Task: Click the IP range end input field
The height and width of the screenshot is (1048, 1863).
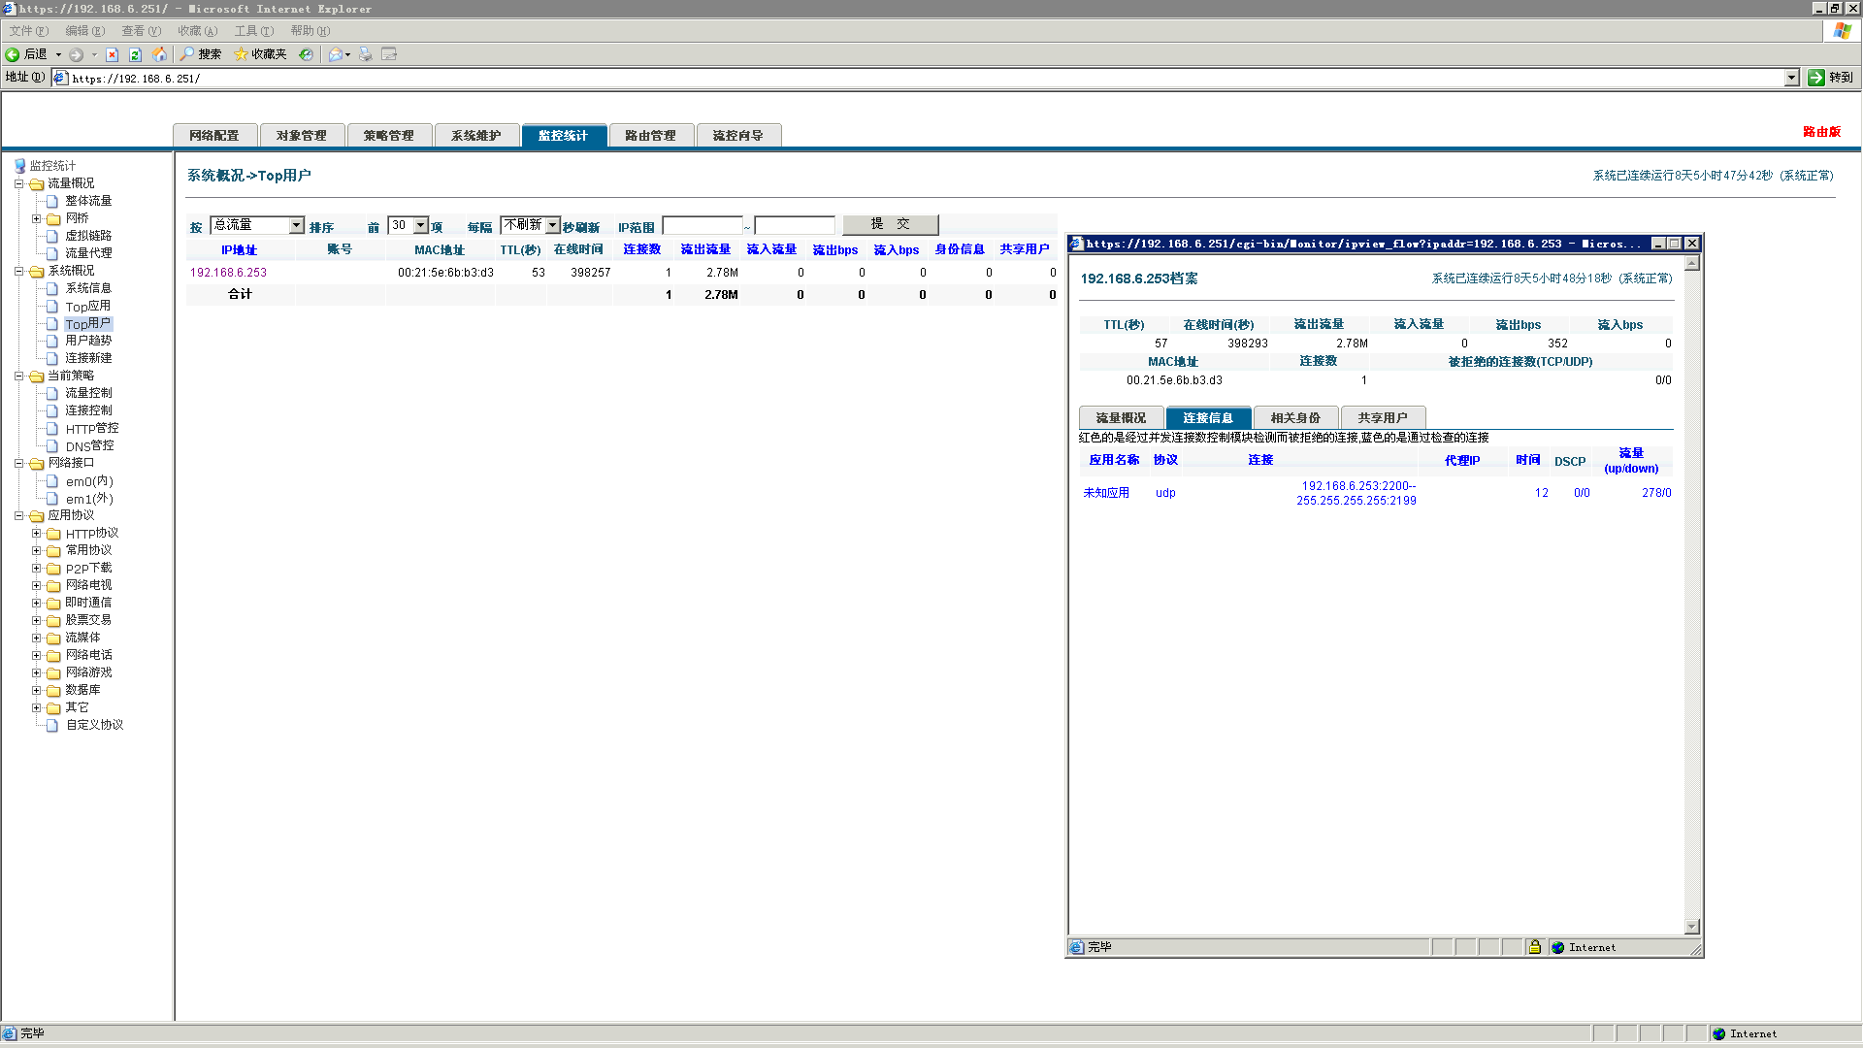Action: coord(795,225)
